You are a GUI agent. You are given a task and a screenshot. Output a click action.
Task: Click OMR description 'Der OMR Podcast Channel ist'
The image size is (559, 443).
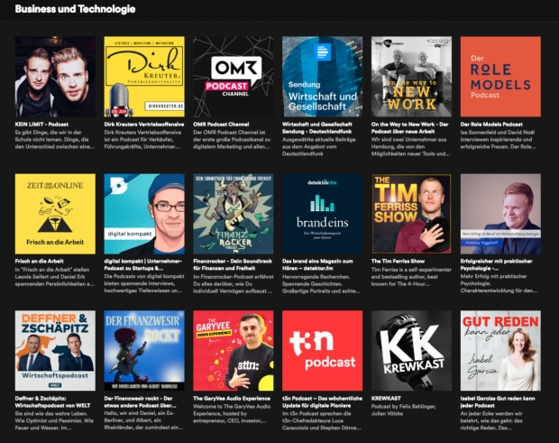232,140
